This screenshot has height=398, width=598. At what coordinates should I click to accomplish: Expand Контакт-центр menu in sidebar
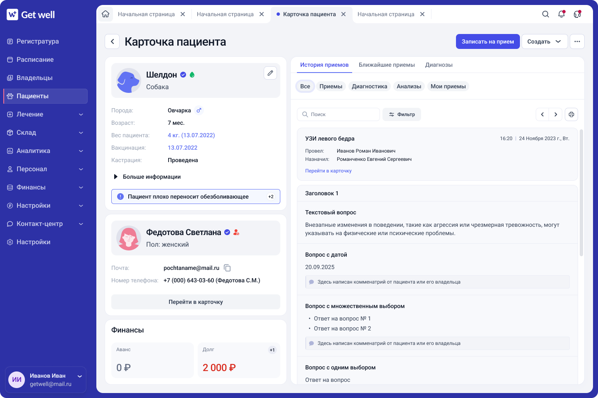[45, 224]
